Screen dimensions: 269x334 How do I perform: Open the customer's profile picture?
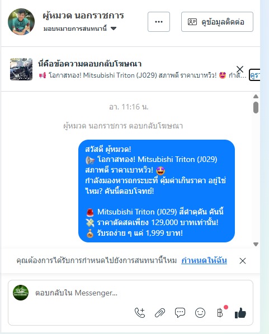[x=21, y=22]
